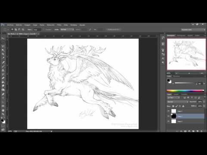Open the workspace switcher dropdown
Image resolution: width=207 pixels, height=155 pixels.
click(193, 30)
